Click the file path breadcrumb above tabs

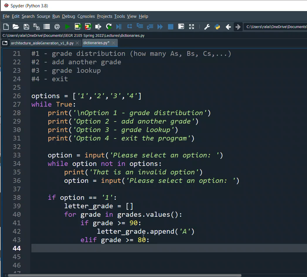click(x=73, y=35)
